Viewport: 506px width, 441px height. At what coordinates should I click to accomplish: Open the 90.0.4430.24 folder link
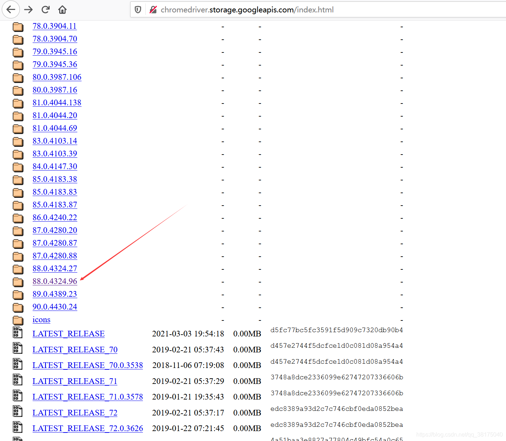click(55, 307)
